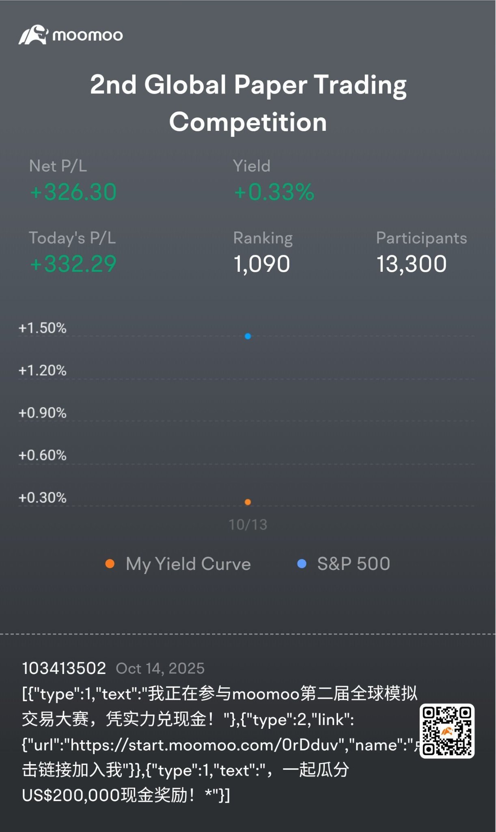Click the Oct 14, 2025 date text
The height and width of the screenshot is (832, 496).
coord(160,669)
